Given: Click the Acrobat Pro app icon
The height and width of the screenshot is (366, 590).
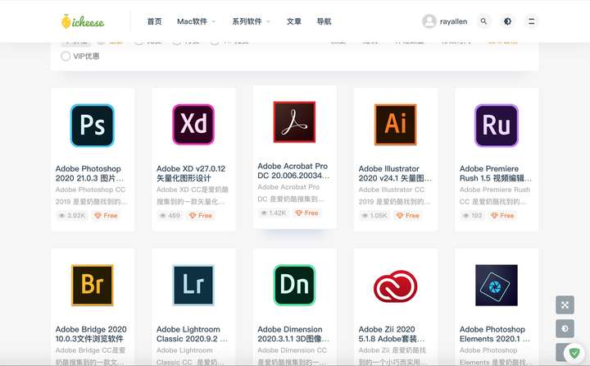Looking at the screenshot, I should [294, 122].
